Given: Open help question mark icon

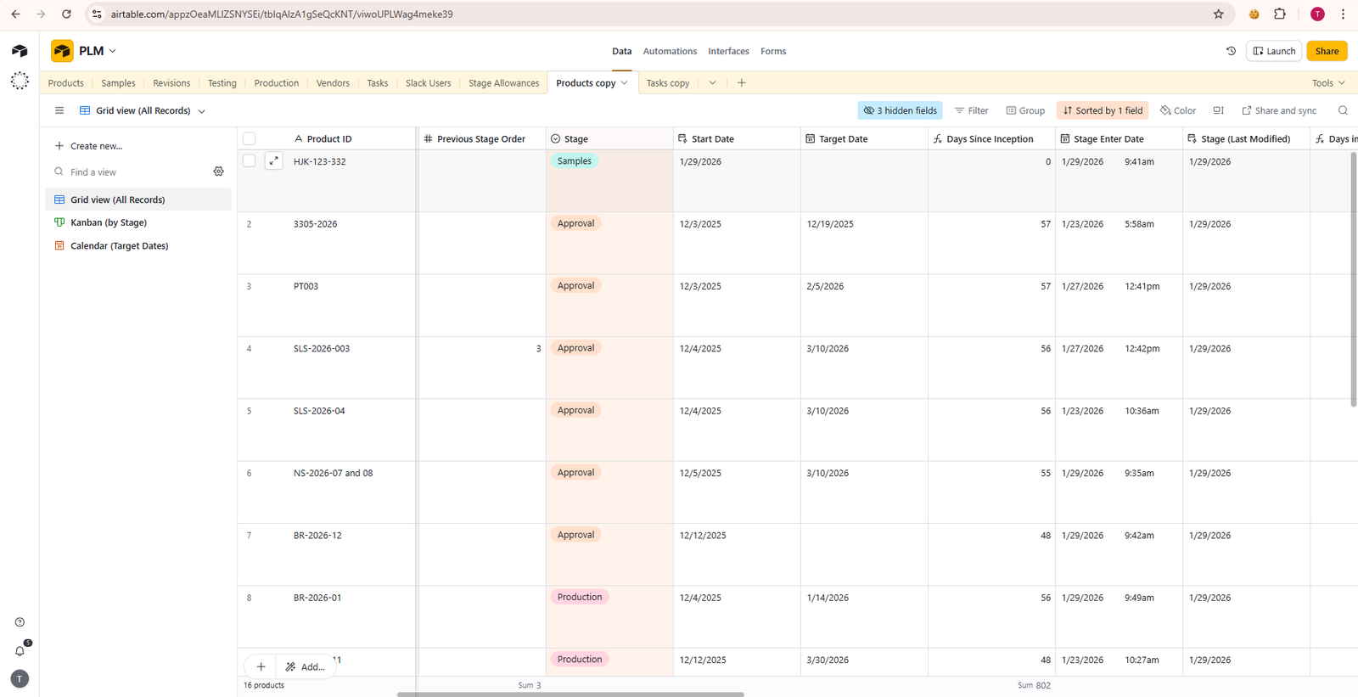Looking at the screenshot, I should pyautogui.click(x=20, y=622).
